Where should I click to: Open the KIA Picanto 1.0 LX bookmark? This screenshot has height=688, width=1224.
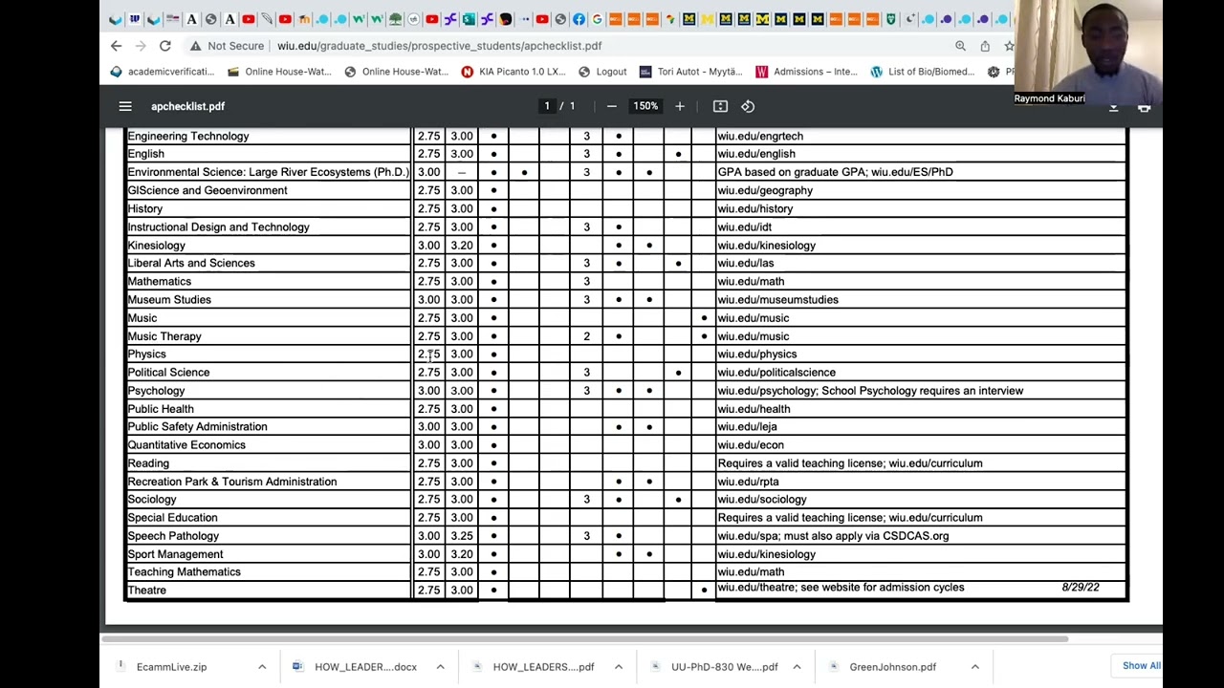point(514,72)
